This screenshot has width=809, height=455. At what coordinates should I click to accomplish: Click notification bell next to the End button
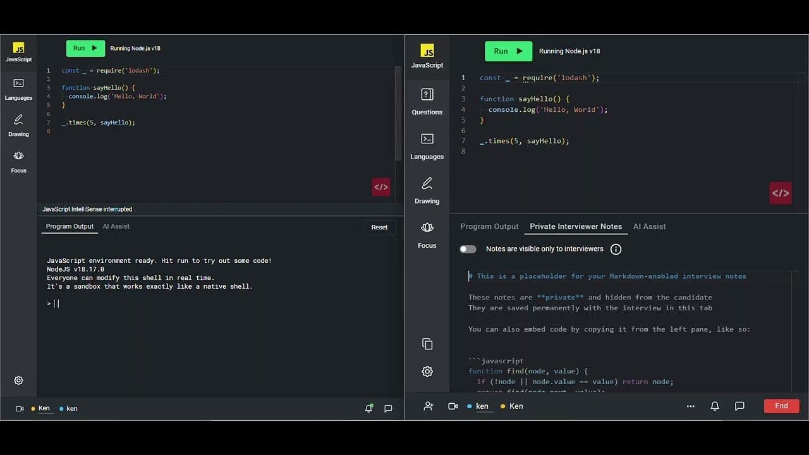[x=715, y=406]
